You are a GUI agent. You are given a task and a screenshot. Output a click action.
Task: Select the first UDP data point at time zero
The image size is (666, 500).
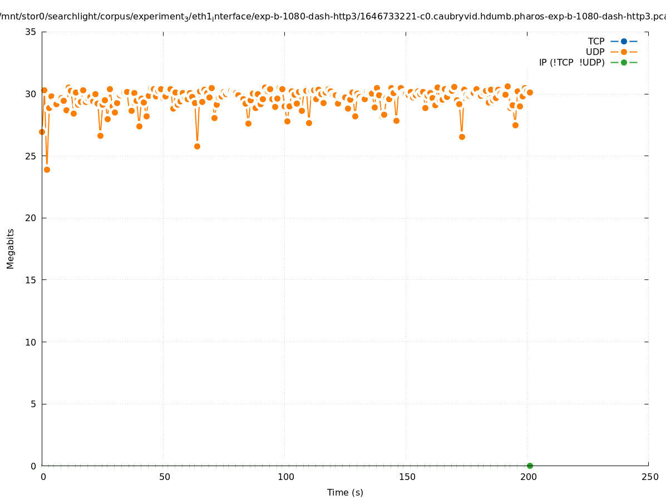42,132
